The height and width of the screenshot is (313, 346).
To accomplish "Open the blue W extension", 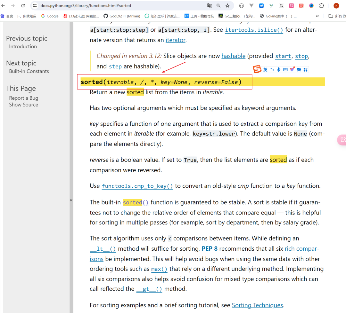I will pos(261,5).
